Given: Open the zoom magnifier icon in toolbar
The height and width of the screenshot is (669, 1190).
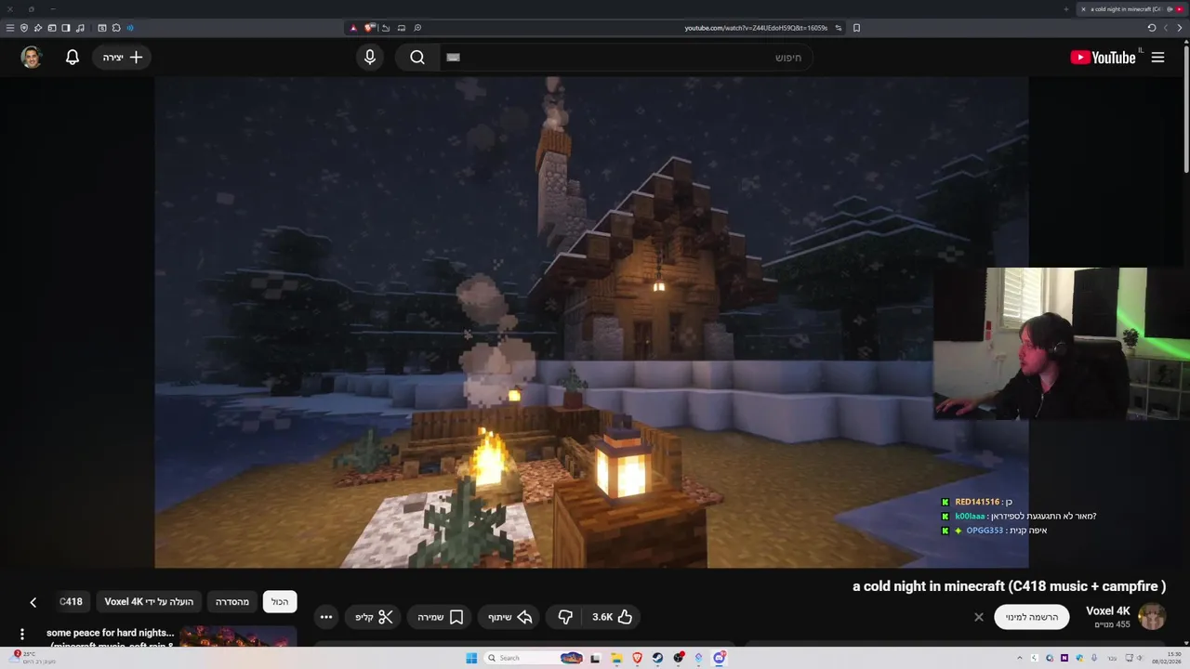Looking at the screenshot, I should [417, 28].
